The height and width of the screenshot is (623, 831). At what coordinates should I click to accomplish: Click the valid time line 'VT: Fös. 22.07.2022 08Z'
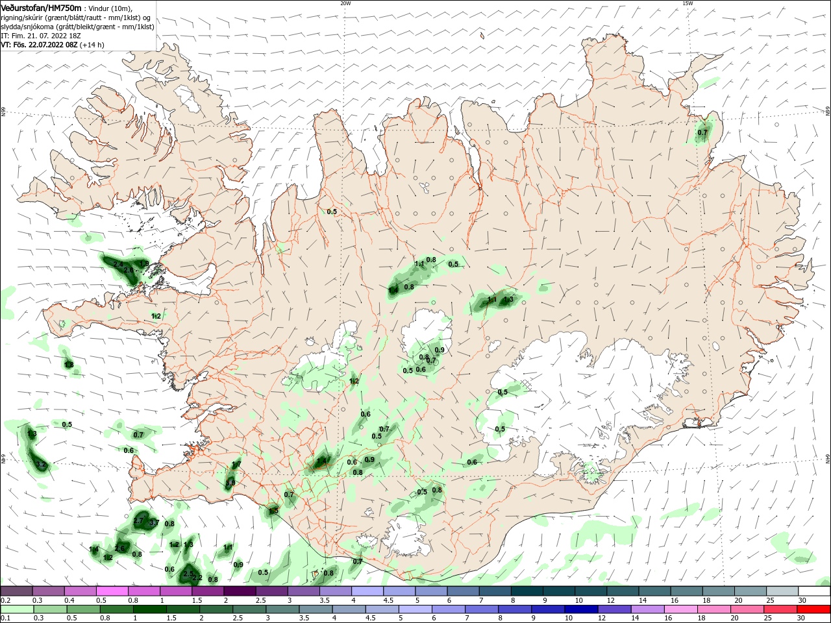39,45
